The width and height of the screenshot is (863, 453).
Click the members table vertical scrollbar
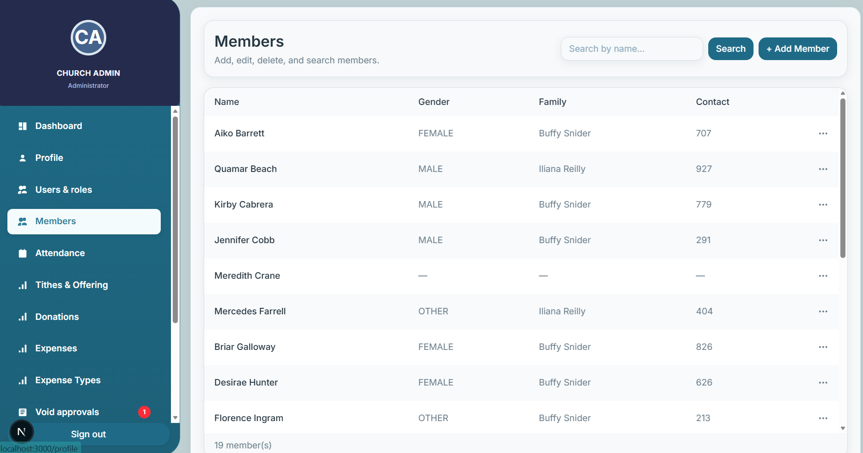[x=843, y=178]
